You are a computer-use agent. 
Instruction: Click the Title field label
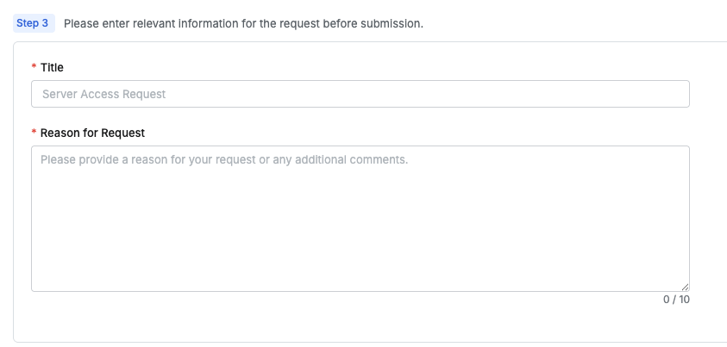[x=52, y=67]
